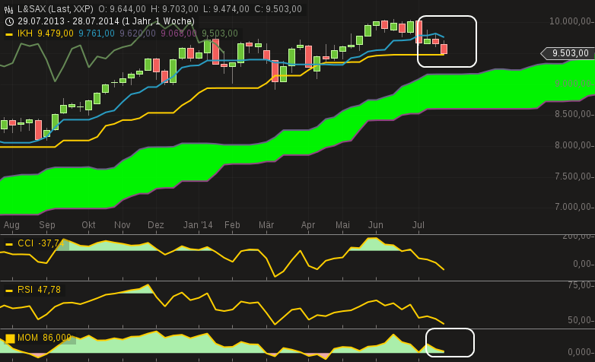Click the green IKH value 9.503,00
The width and height of the screenshot is (595, 362).
220,33
